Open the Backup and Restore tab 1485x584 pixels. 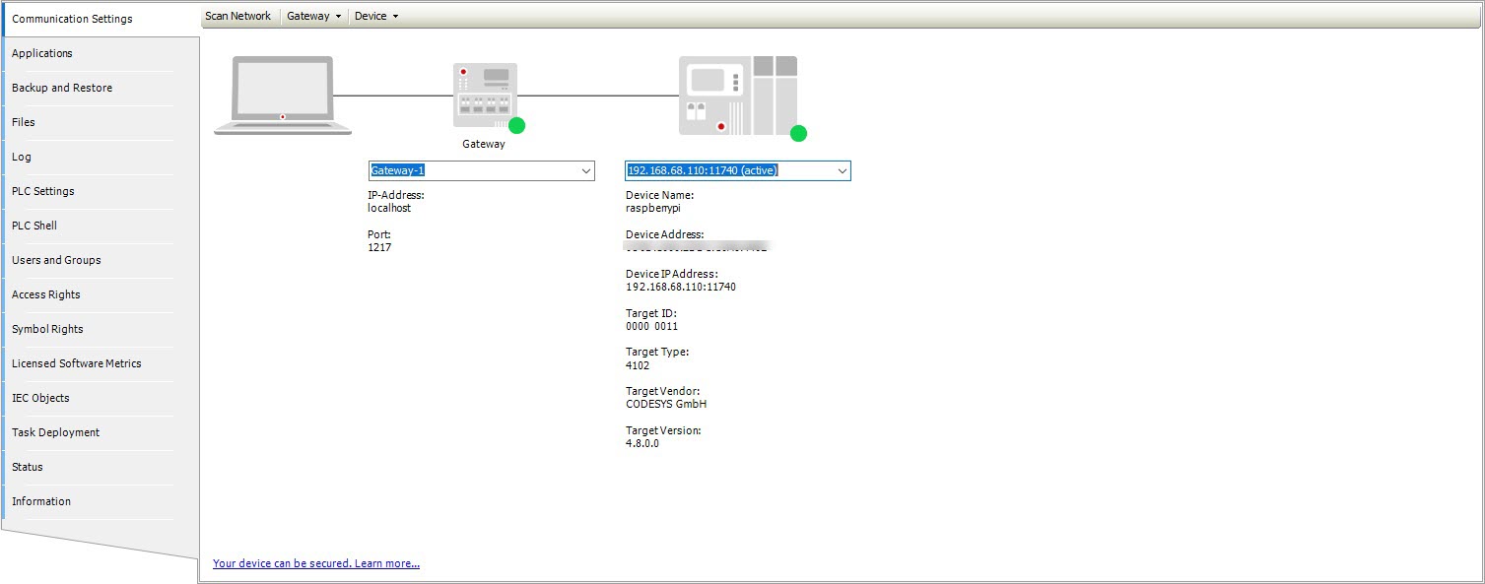(x=62, y=88)
